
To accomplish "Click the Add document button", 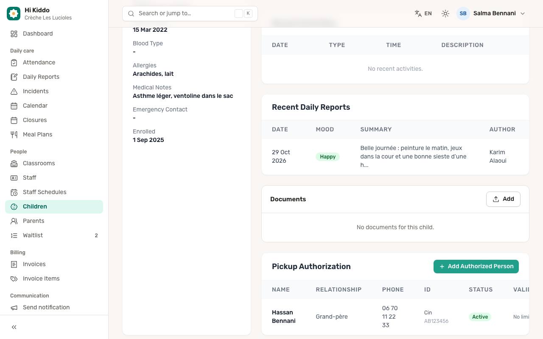I will [x=503, y=199].
